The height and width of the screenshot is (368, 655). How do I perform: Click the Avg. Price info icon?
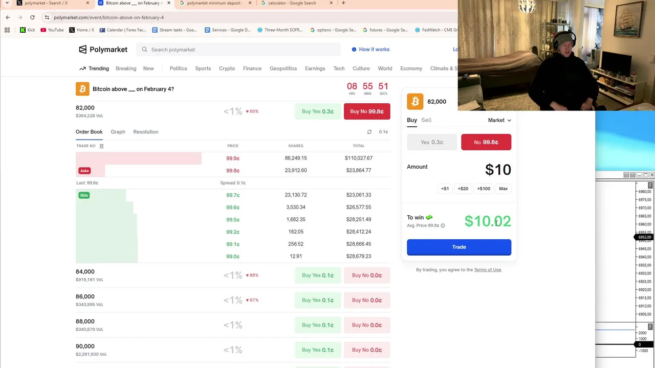[443, 225]
